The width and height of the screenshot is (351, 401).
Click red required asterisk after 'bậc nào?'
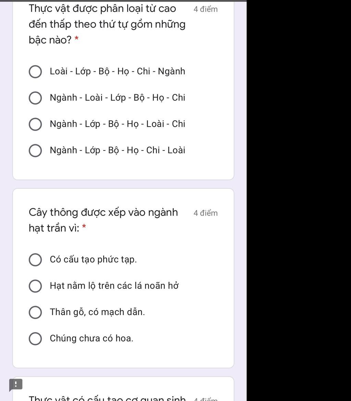[x=76, y=39]
